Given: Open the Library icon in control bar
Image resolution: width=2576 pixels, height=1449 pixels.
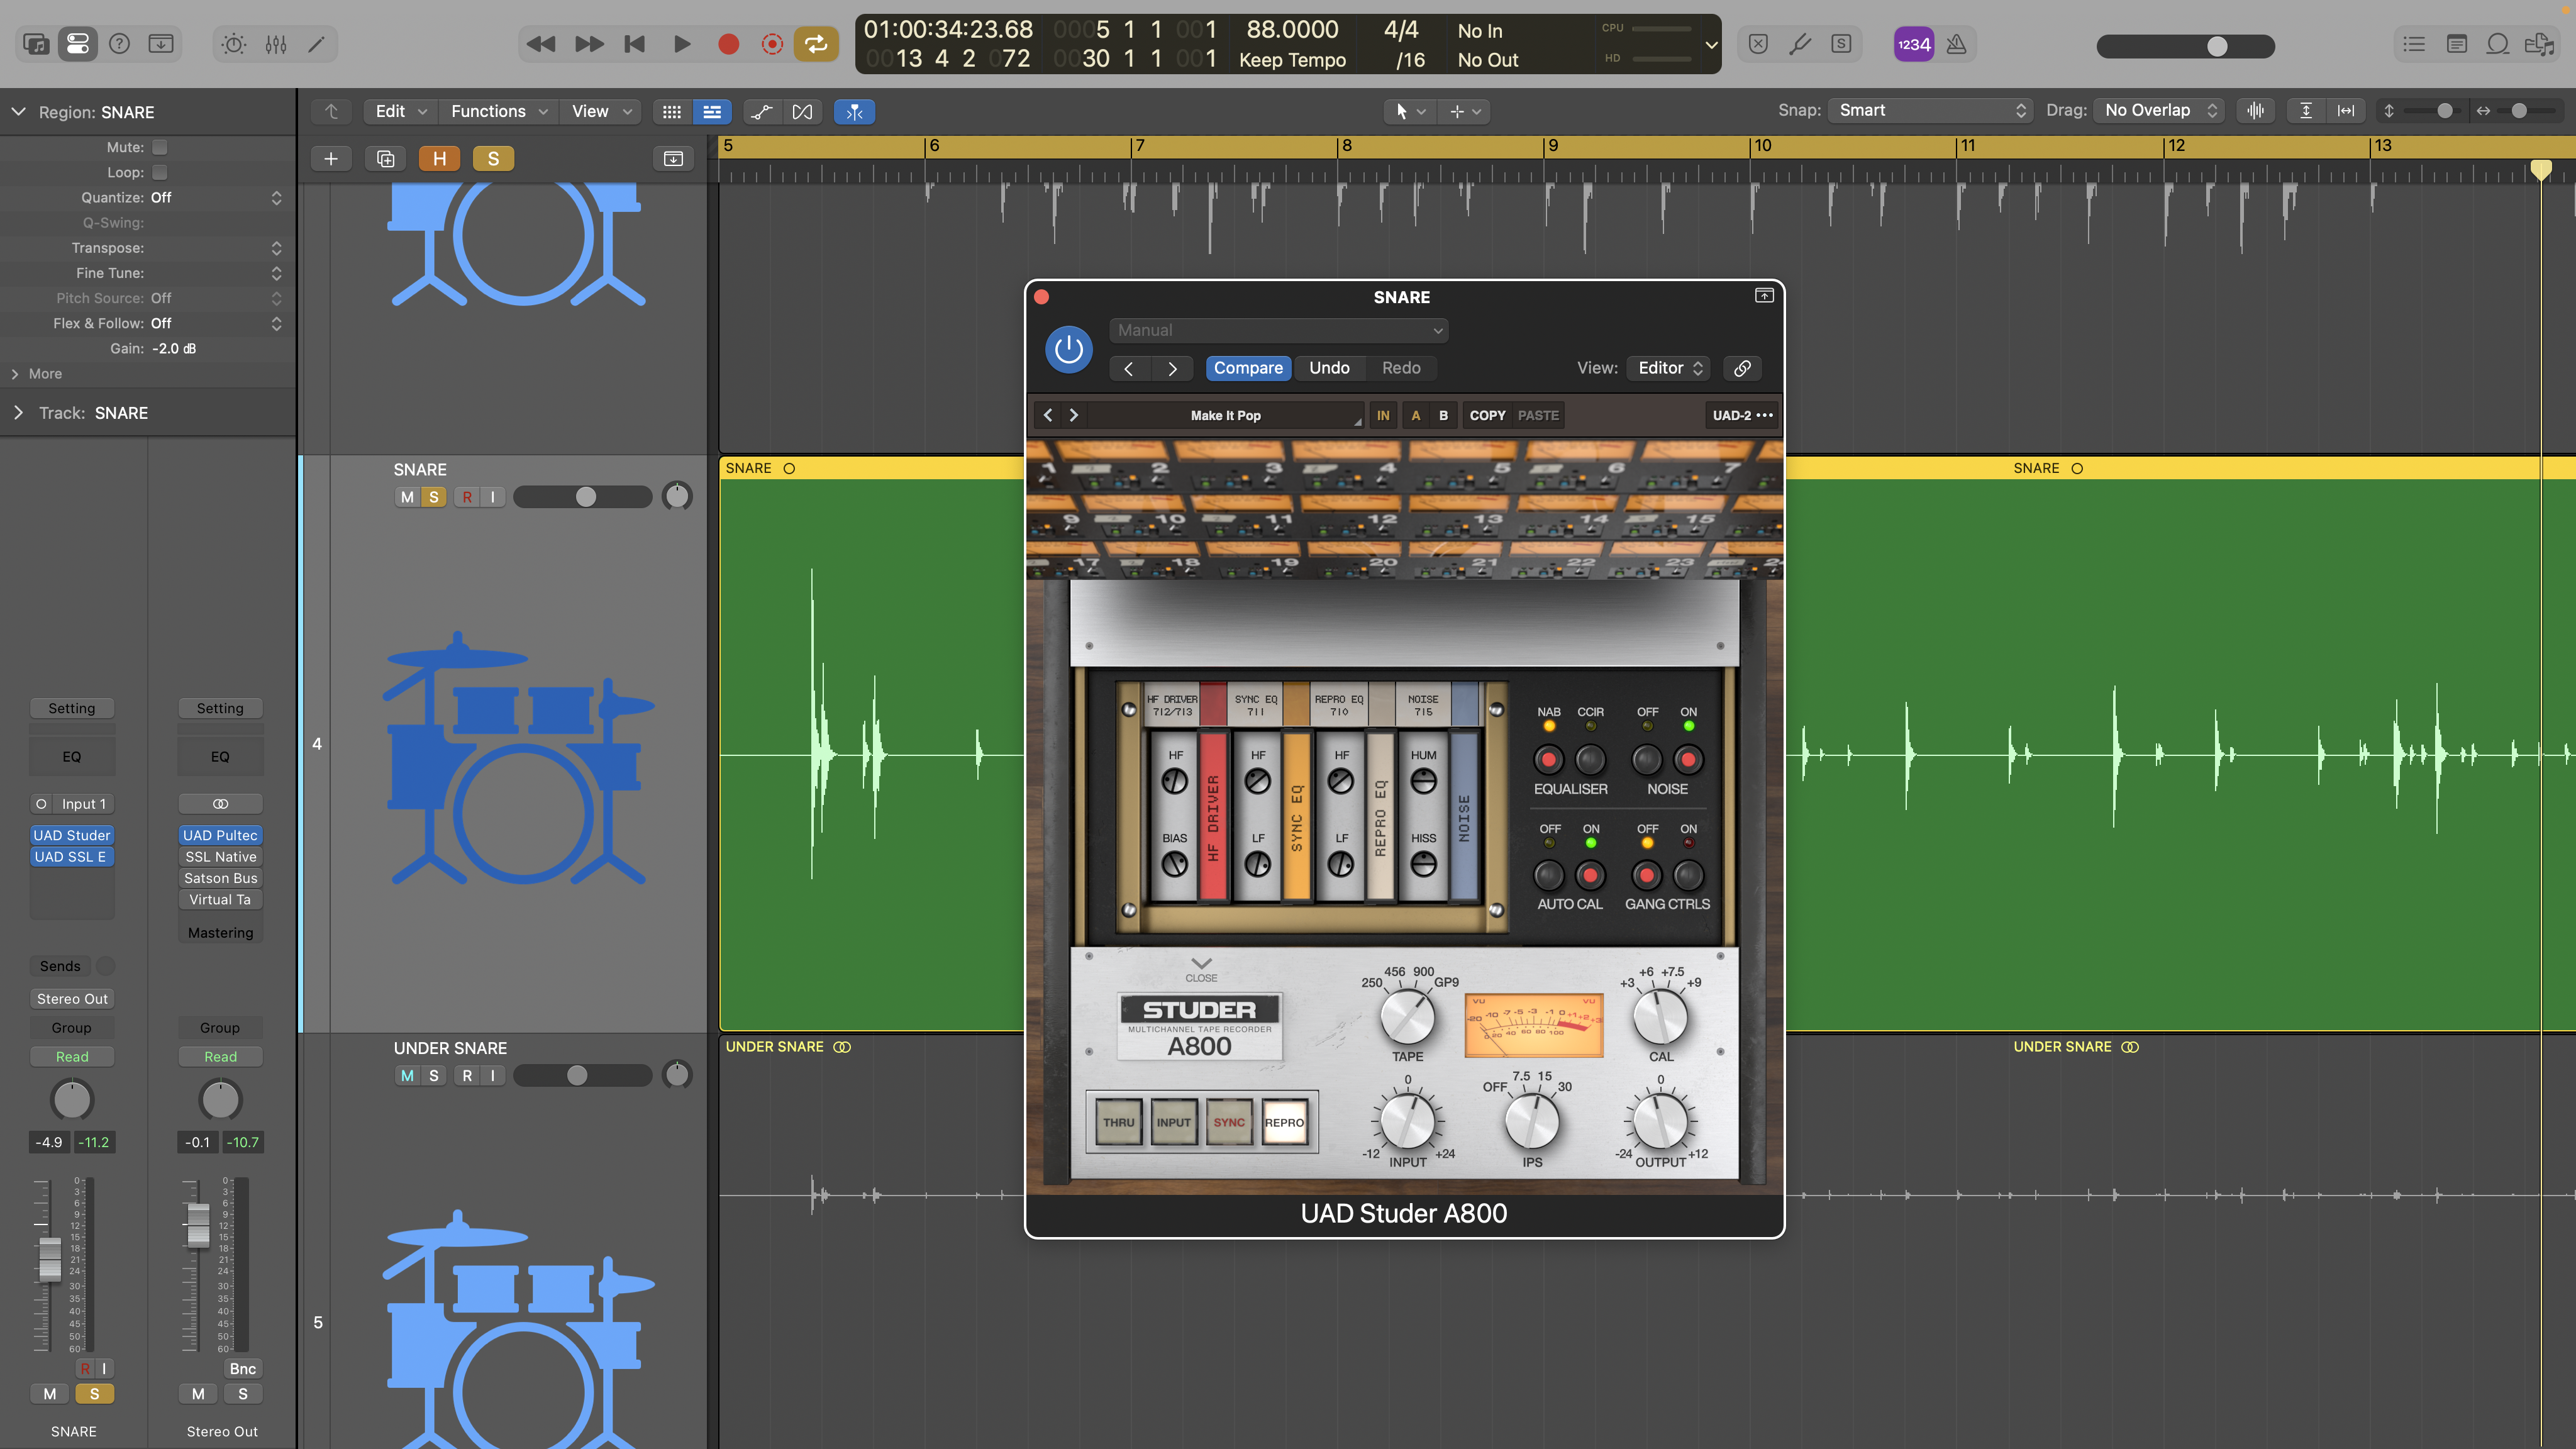Looking at the screenshot, I should 36,44.
